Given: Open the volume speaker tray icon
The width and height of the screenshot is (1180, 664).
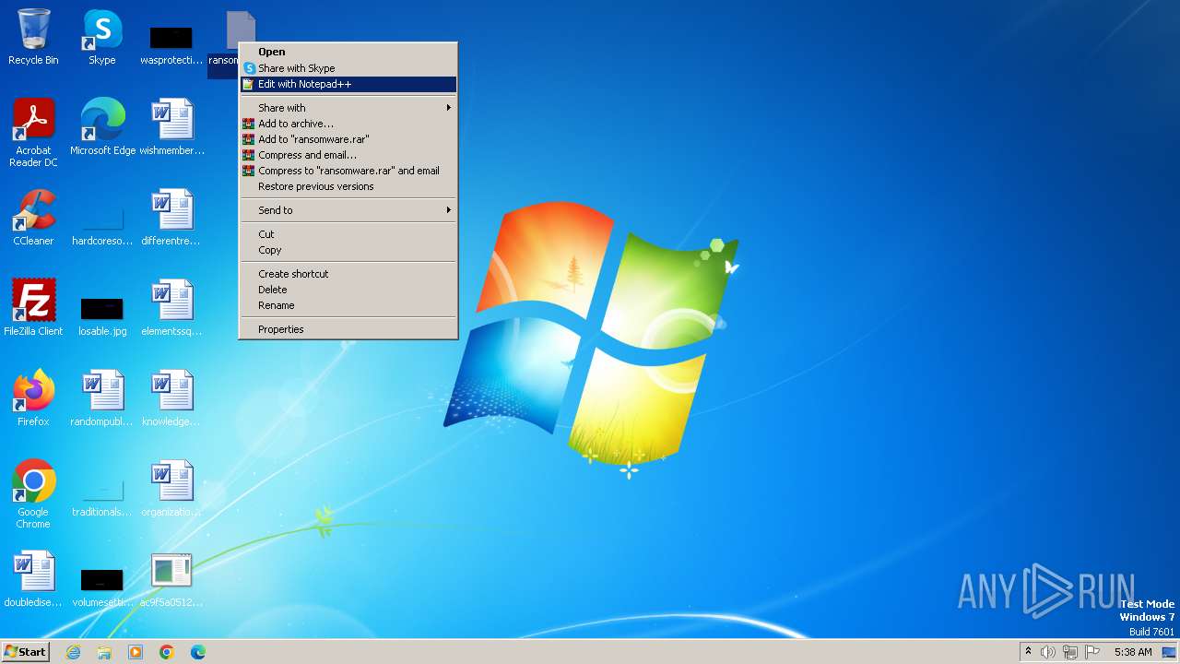Looking at the screenshot, I should [x=1048, y=652].
